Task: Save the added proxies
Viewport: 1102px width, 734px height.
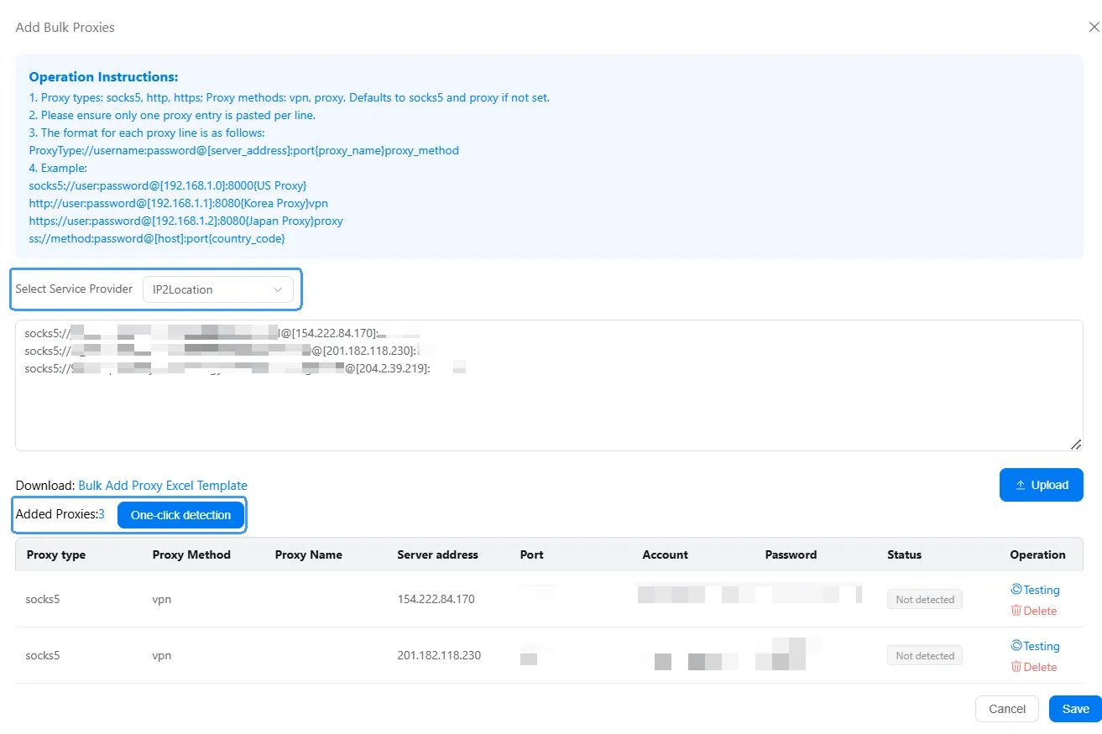Action: (x=1075, y=709)
